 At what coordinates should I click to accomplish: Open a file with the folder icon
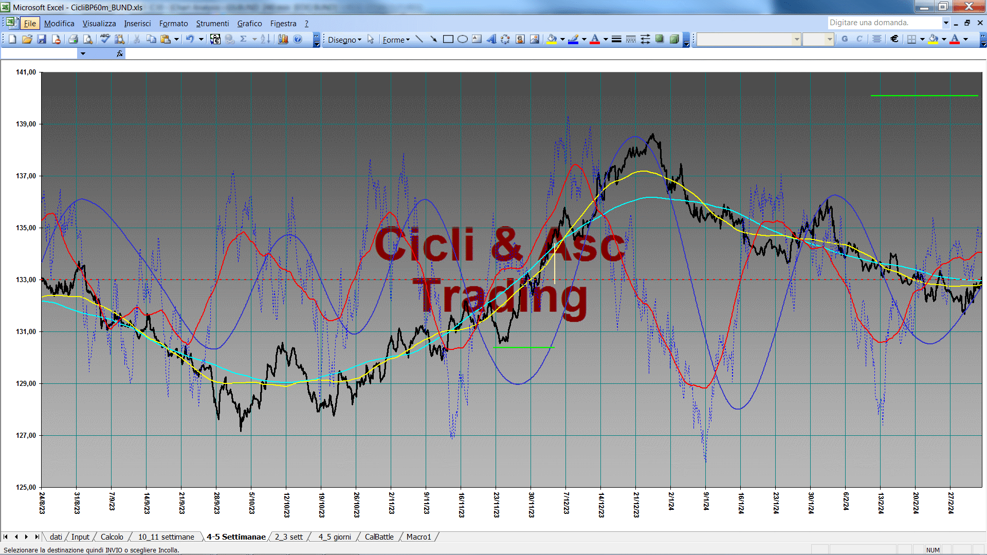[x=27, y=39]
